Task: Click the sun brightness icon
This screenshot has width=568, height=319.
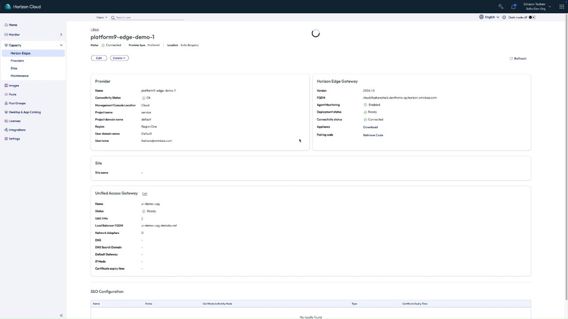Action: click(504, 17)
